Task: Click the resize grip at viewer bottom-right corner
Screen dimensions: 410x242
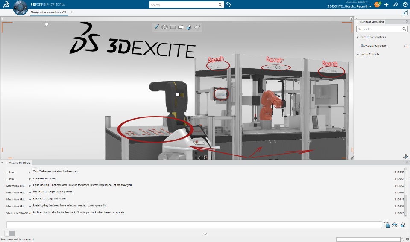Action: pyautogui.click(x=352, y=158)
